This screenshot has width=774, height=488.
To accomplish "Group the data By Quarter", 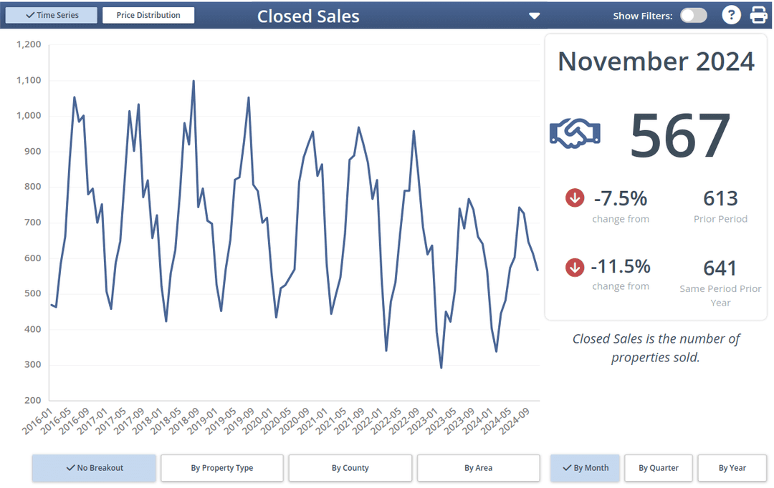I will [x=659, y=468].
